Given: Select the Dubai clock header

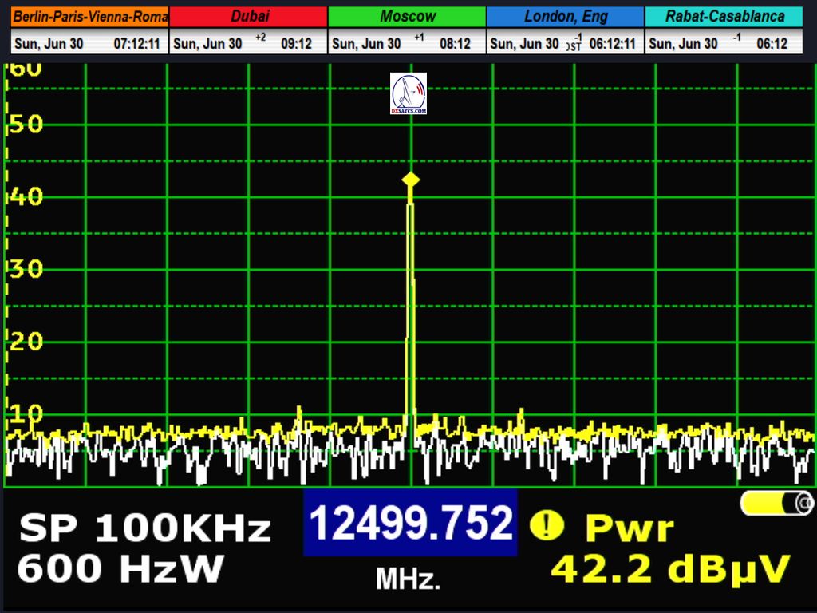Looking at the screenshot, I should 249,17.
